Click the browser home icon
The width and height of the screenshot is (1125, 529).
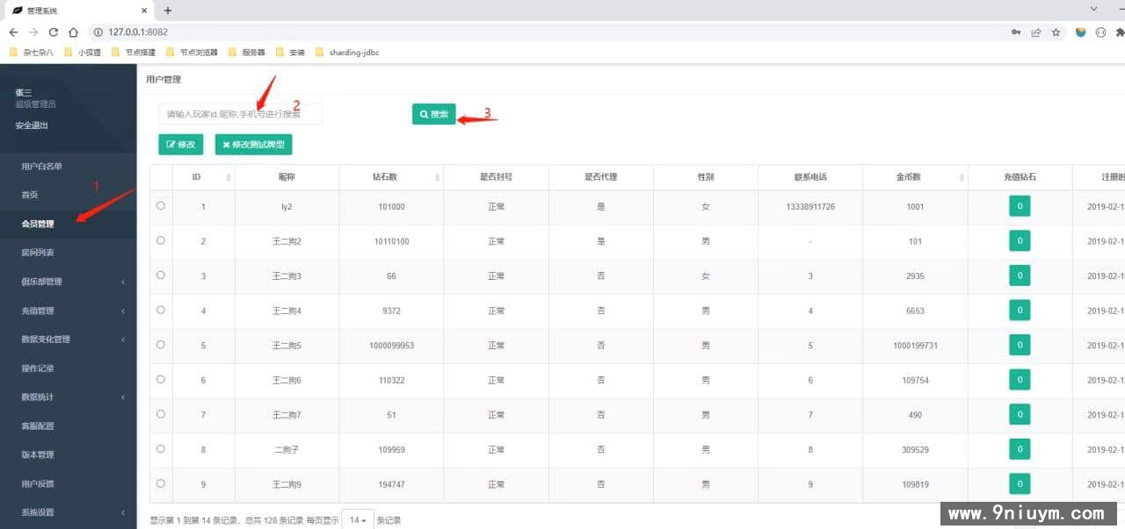click(74, 32)
